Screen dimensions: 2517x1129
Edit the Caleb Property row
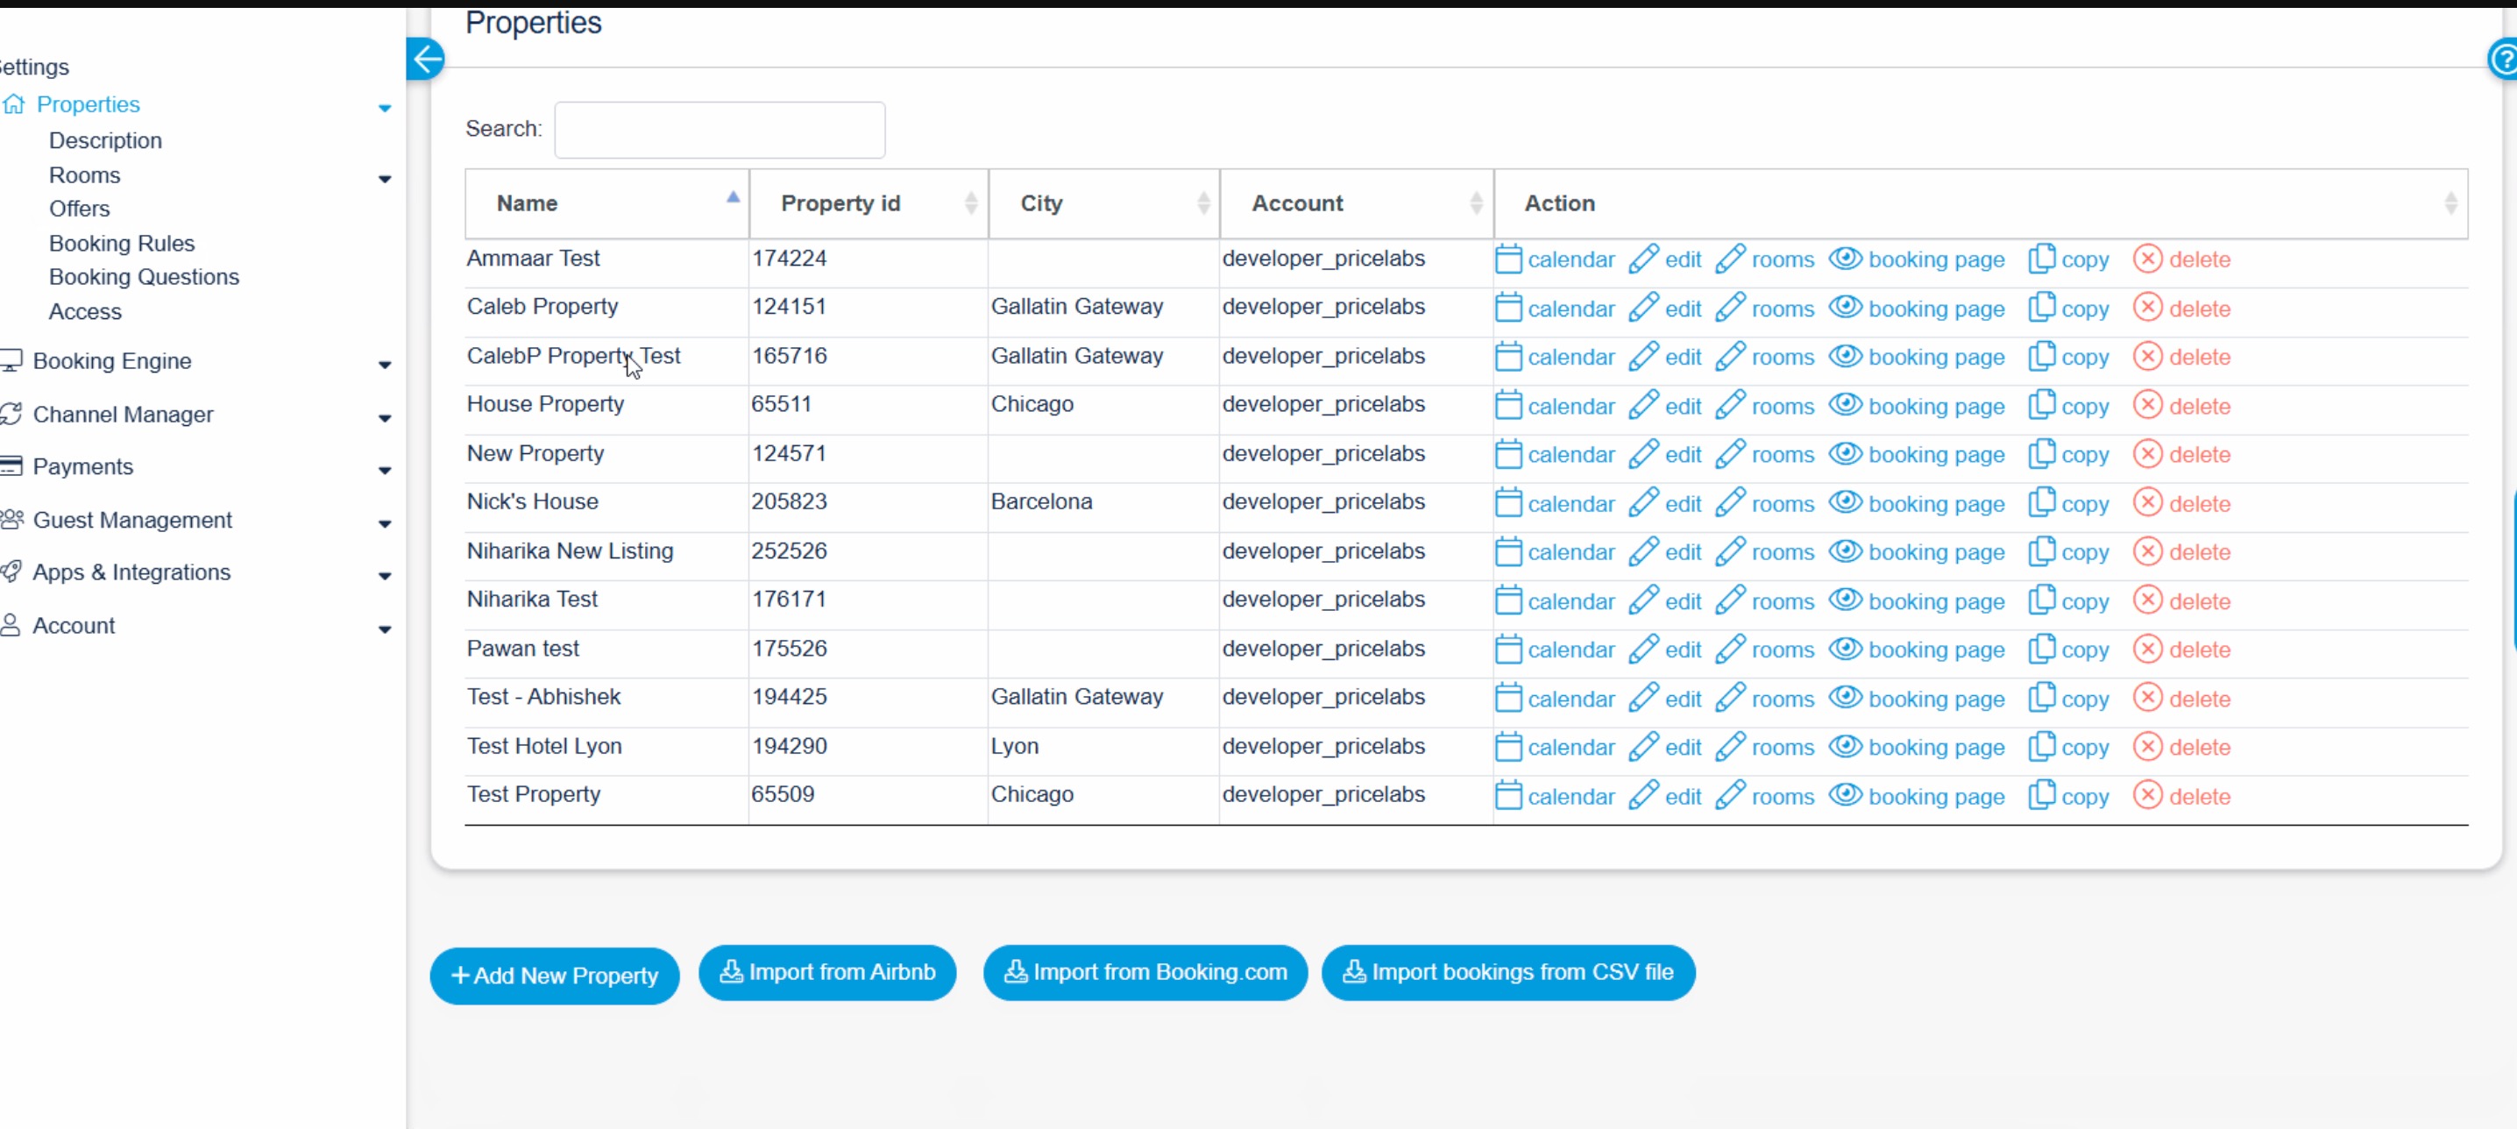tap(1665, 309)
